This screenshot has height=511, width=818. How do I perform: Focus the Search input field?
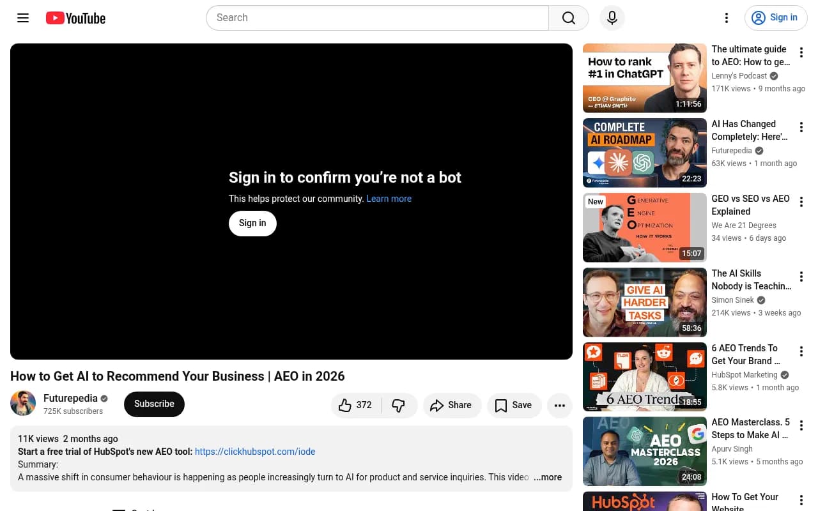[377, 18]
